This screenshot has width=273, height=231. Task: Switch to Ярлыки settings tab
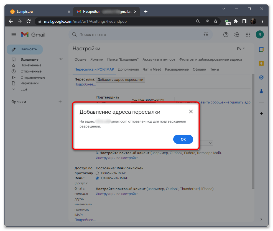97,59
